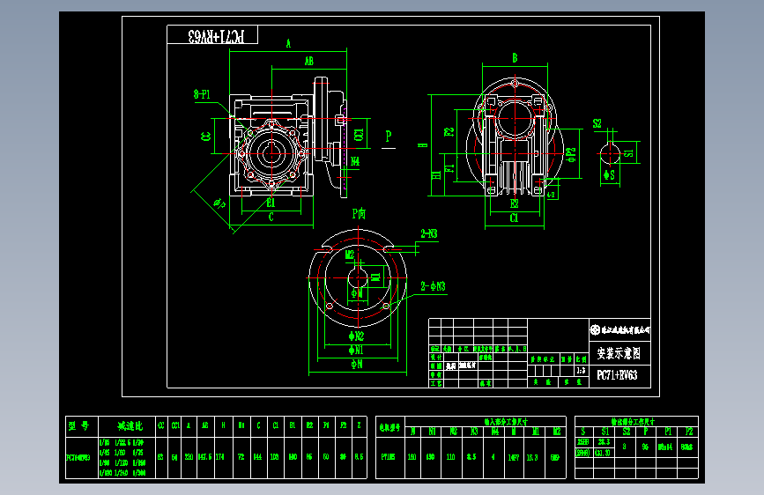Select the M2 label in the flange view
This screenshot has height=495, width=764.
[350, 255]
